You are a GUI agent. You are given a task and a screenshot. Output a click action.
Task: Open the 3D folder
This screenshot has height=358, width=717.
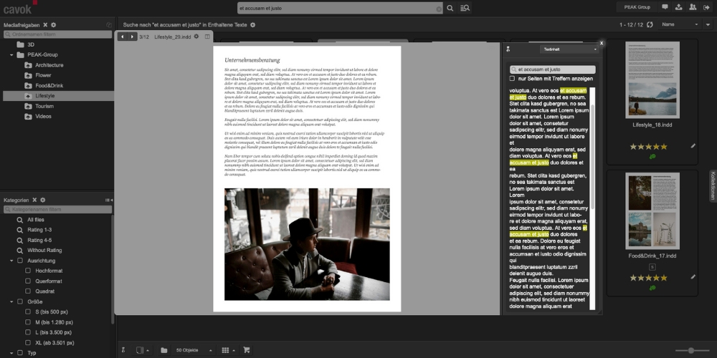31,44
